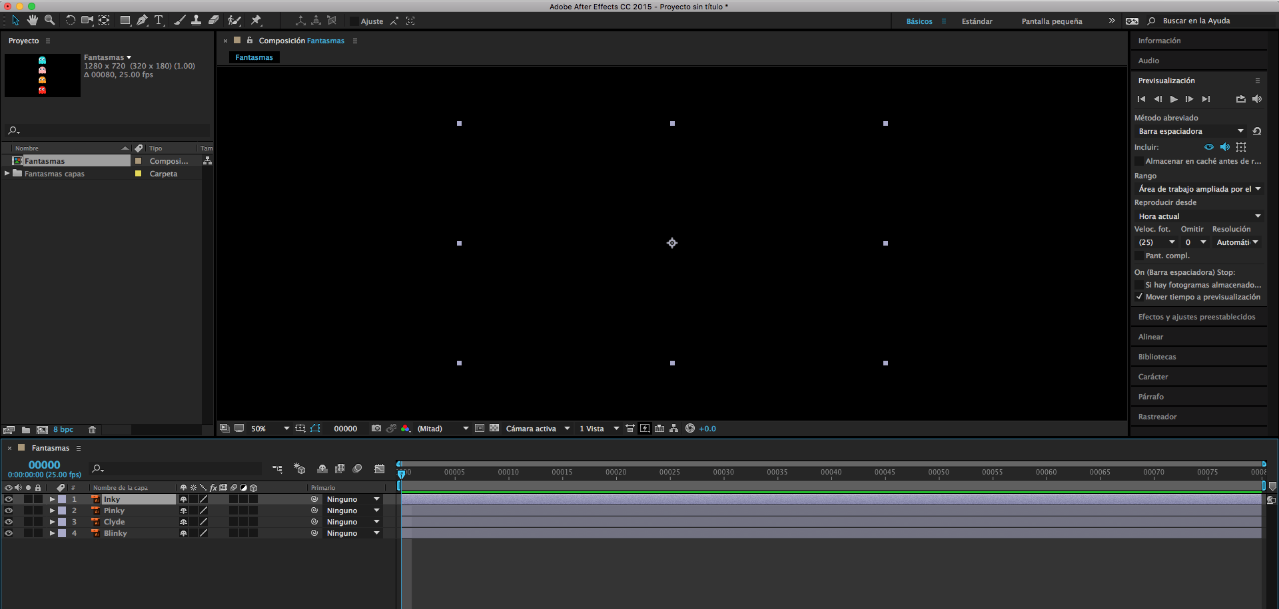Enable 'Almacenar en caché antes de r...' checkbox
Image resolution: width=1279 pixels, height=609 pixels.
(1139, 161)
